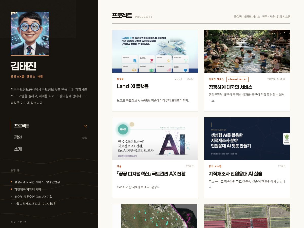Click the Land-XI 플랫폼 title

click(x=132, y=86)
